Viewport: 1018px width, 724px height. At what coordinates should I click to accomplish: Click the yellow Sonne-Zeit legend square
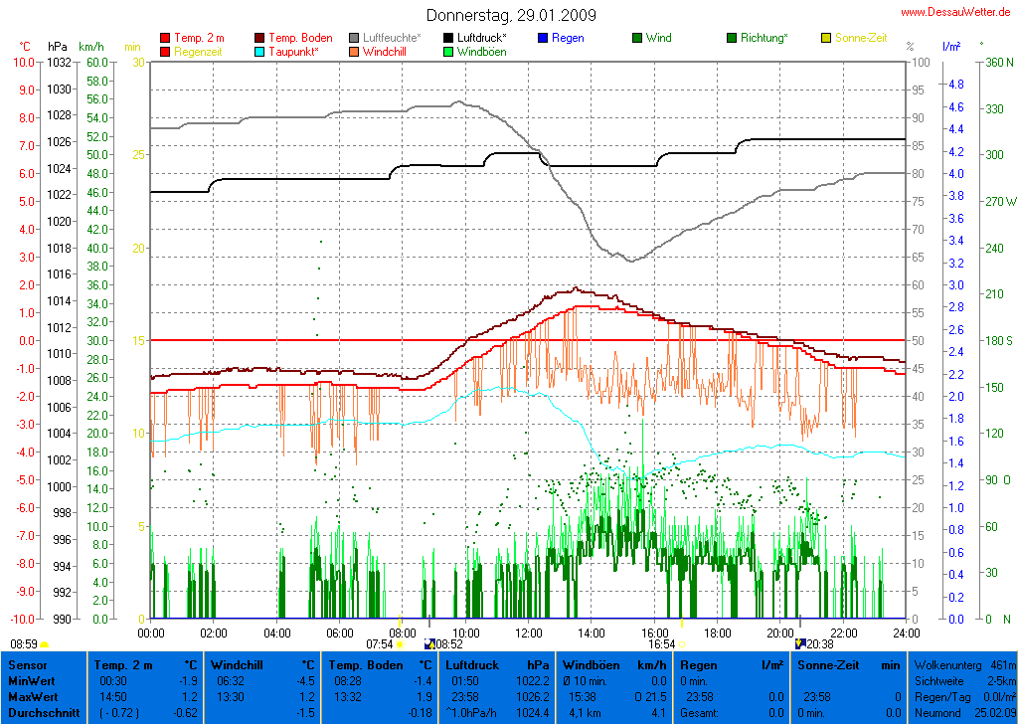point(826,38)
